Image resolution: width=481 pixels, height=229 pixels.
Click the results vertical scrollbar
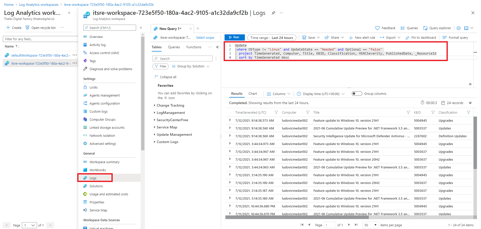(x=475, y=143)
